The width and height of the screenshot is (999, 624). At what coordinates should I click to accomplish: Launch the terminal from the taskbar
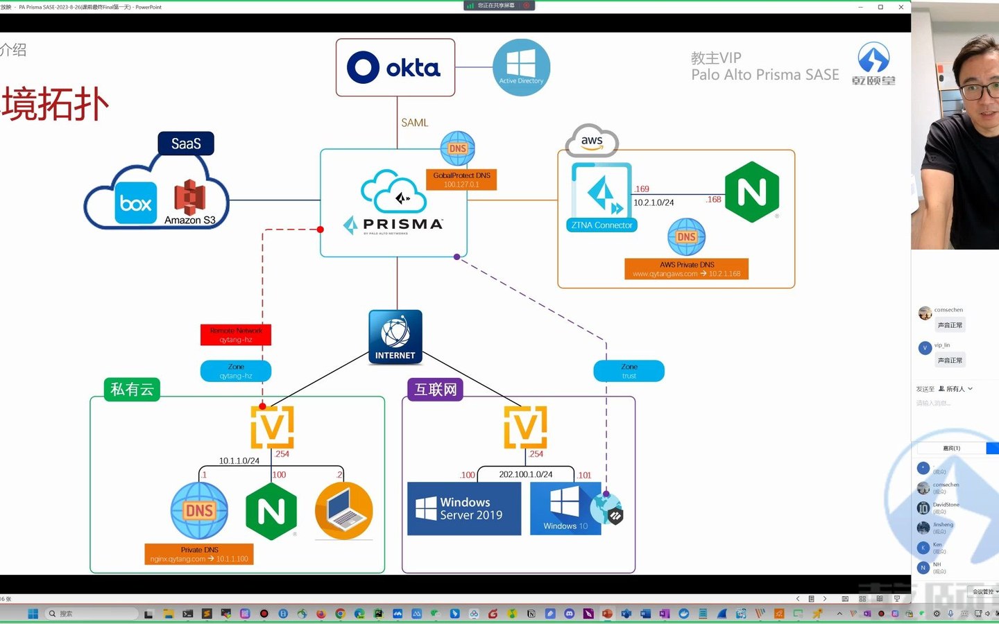tap(187, 614)
